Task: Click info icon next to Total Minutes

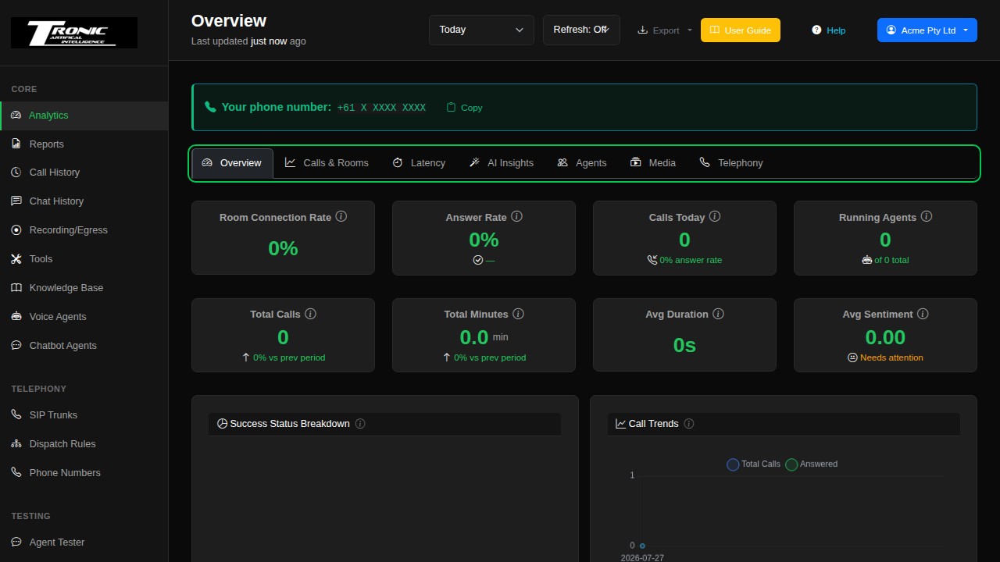Action: pyautogui.click(x=518, y=314)
